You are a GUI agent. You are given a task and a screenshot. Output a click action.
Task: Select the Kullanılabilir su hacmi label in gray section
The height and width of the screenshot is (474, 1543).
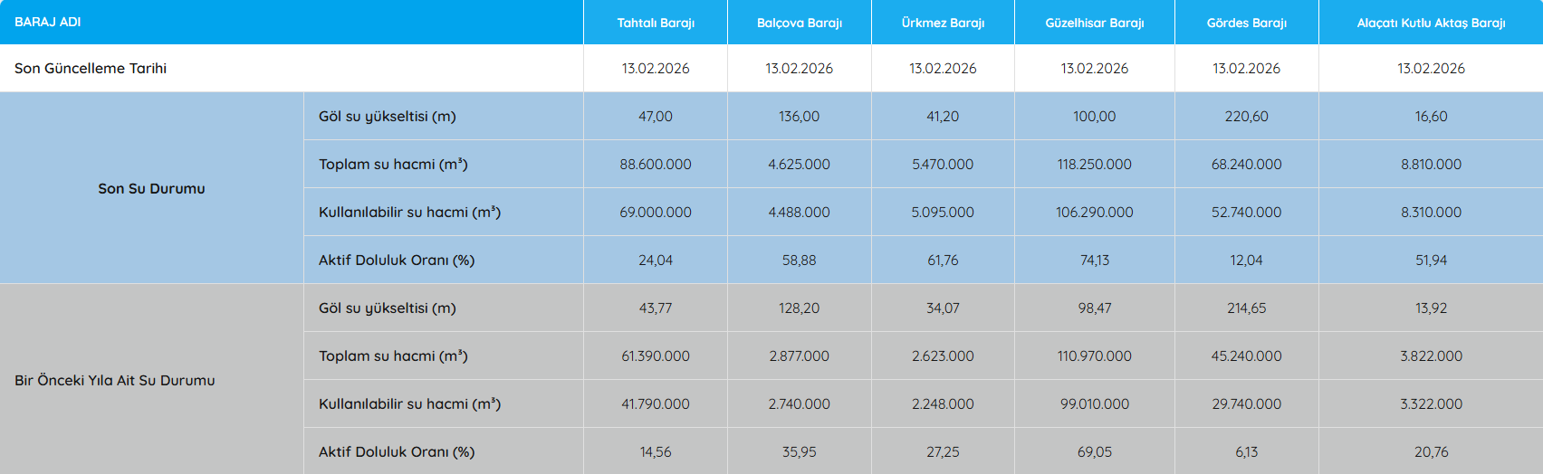[409, 404]
